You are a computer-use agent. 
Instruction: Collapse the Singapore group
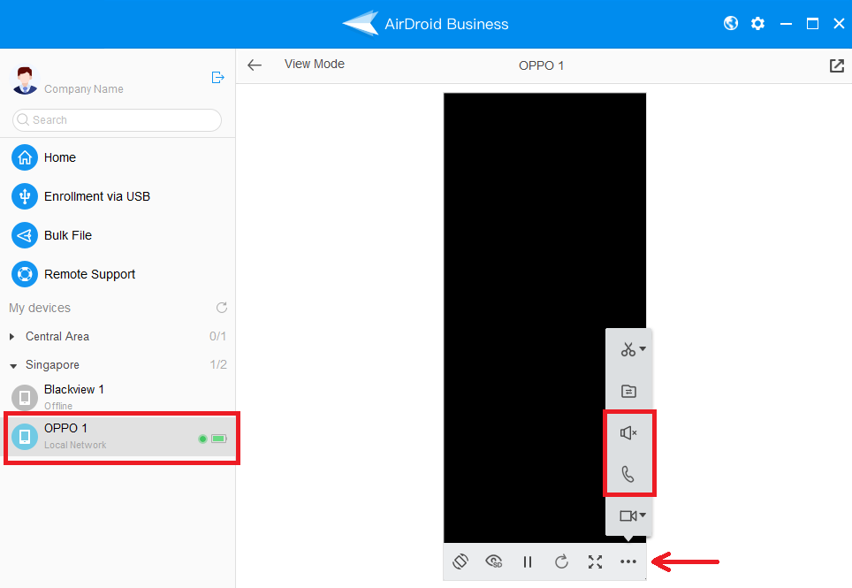(13, 366)
